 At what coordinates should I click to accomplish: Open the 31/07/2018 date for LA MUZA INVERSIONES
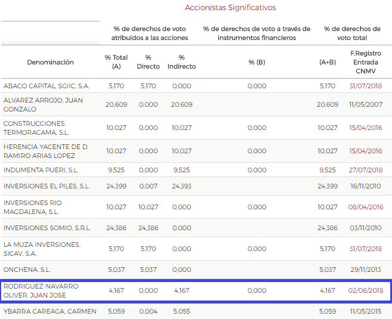[366, 249]
